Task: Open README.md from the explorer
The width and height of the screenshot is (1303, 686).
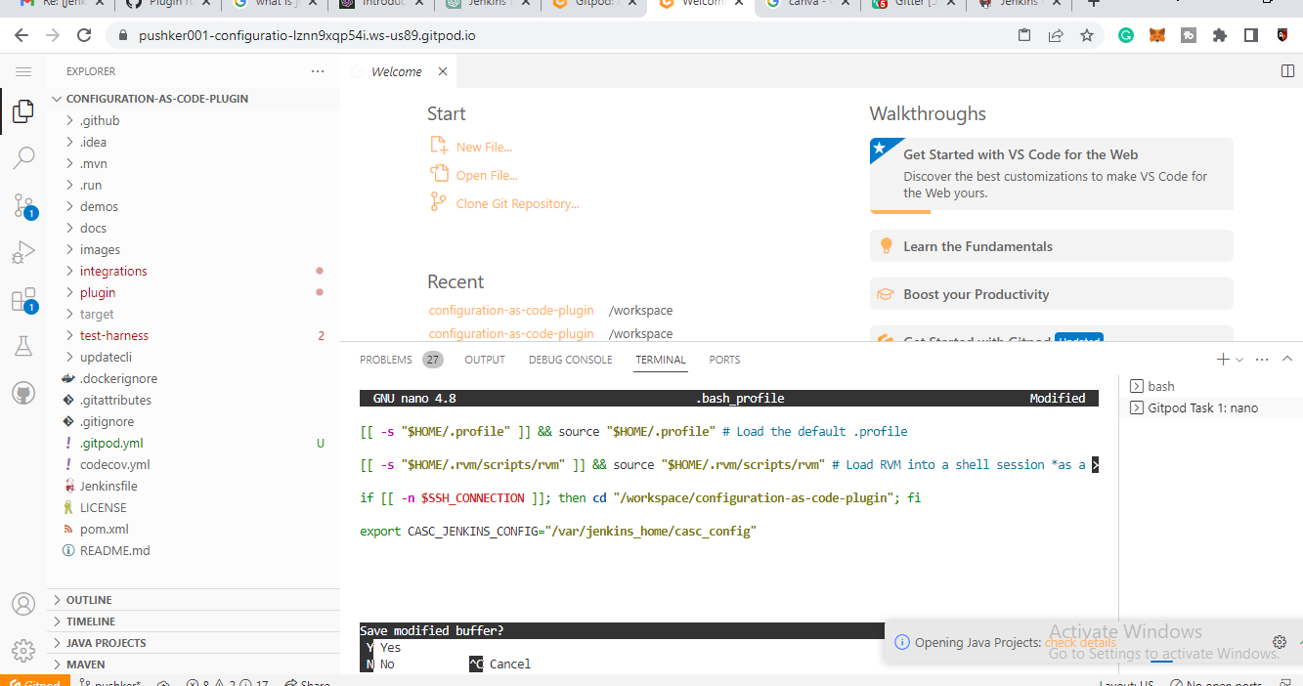Action: click(113, 550)
